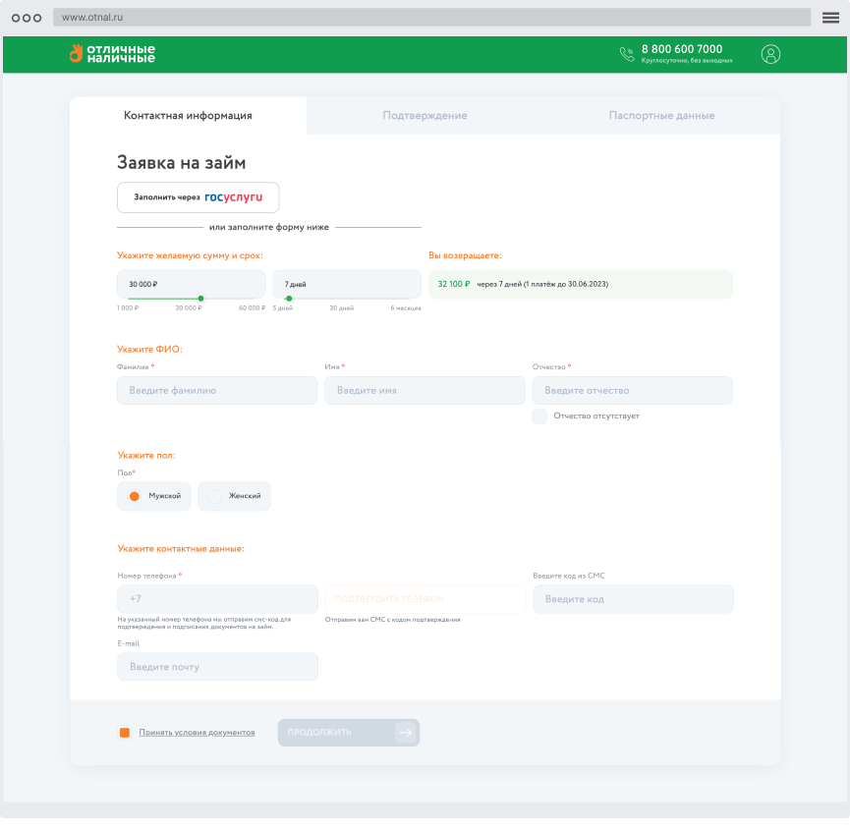Select the Женский gender option
Screen dimensions: 850x831
point(234,496)
